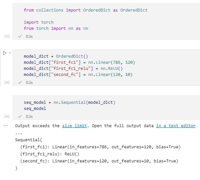Place cursor on nn.Sequential(model_dict) line
Screen dimensions: 200x180
tap(69, 102)
